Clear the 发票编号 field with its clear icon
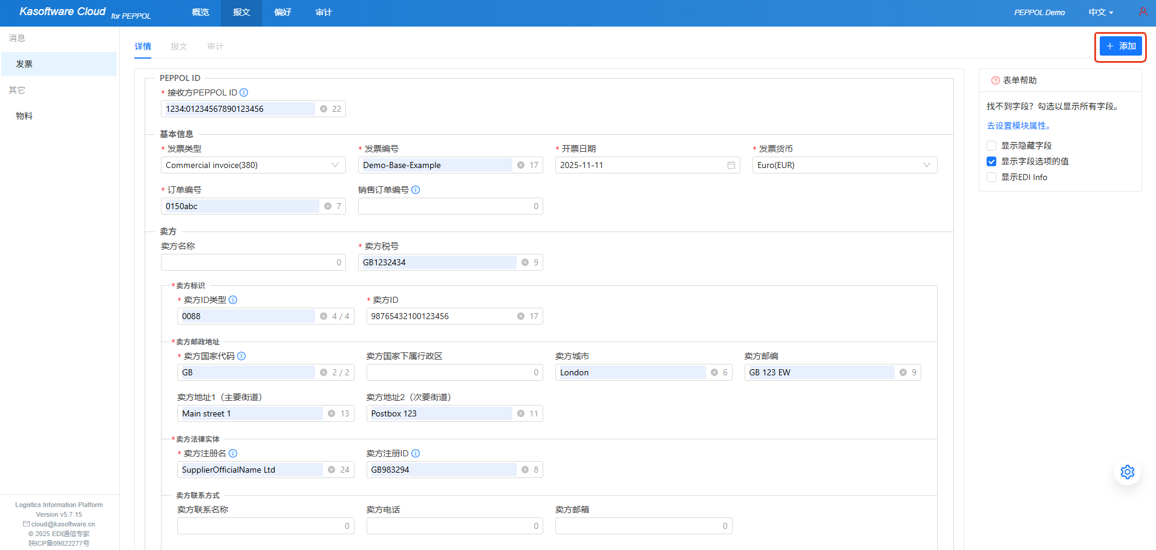 [521, 165]
